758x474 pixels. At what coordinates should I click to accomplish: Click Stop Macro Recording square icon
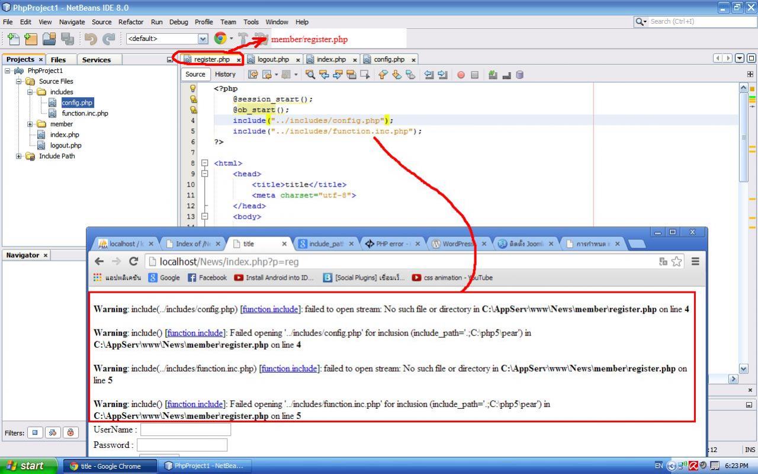click(474, 75)
